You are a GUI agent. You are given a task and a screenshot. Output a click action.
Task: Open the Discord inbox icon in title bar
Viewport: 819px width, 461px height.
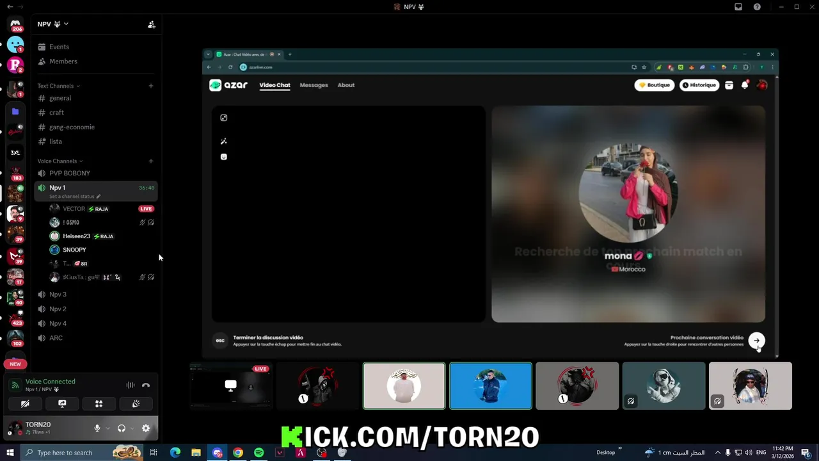pyautogui.click(x=738, y=7)
